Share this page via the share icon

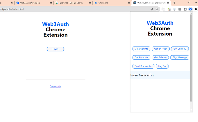pyautogui.click(x=152, y=9)
